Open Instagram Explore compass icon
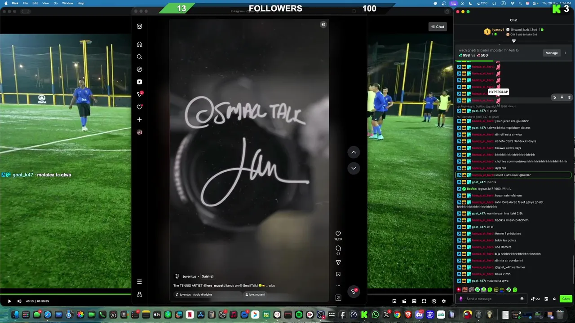This screenshot has width=575, height=323. [x=139, y=70]
